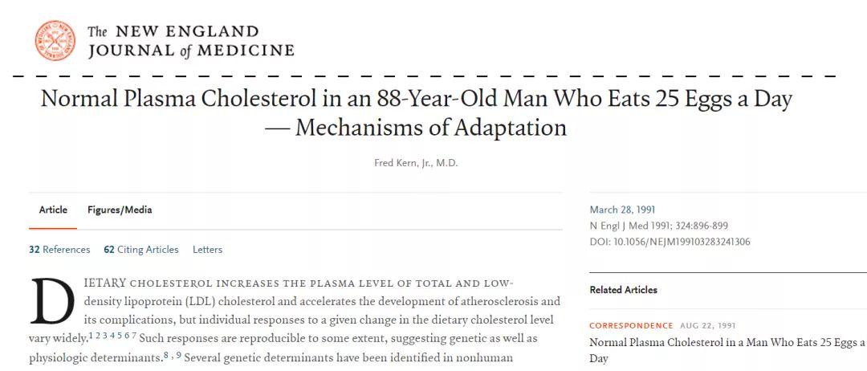Screen dimensions: 867x371
Task: Open related correspondence about 25 Eggs a Day
Action: coord(727,350)
